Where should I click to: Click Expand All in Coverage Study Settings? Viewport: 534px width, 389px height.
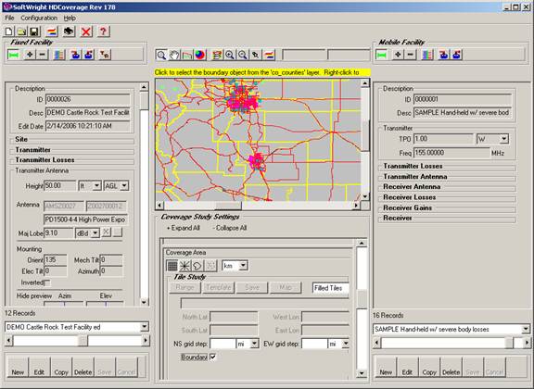point(184,228)
